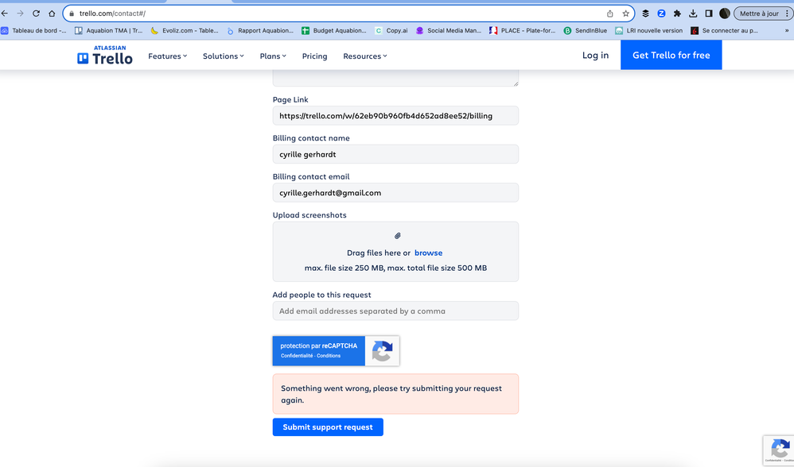The height and width of the screenshot is (467, 794).
Task: Click the share icon in address bar
Action: pos(609,14)
